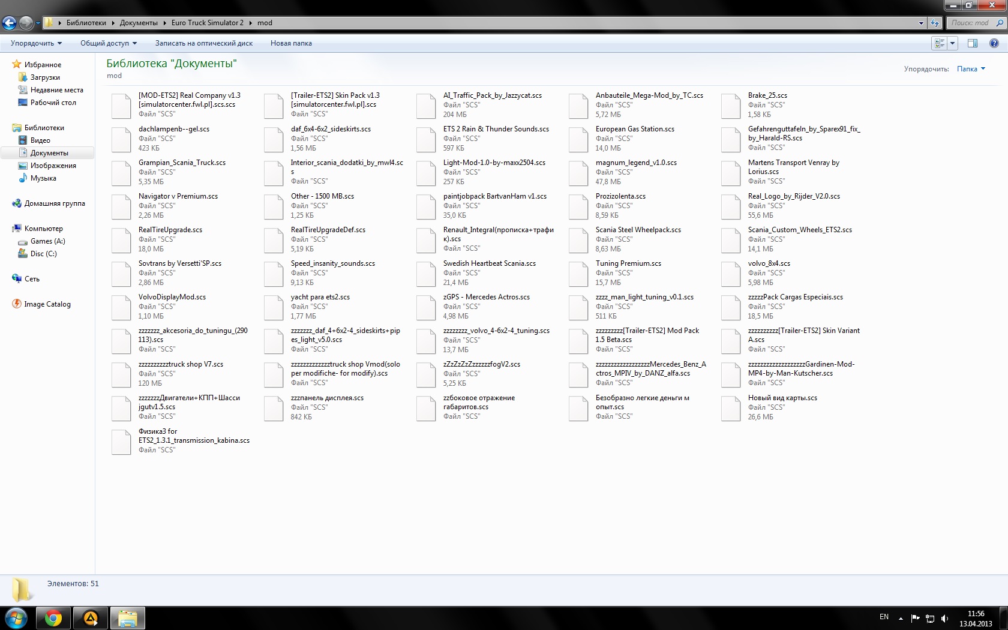Go back using the Back arrow button
The height and width of the screenshot is (630, 1008).
[x=9, y=23]
